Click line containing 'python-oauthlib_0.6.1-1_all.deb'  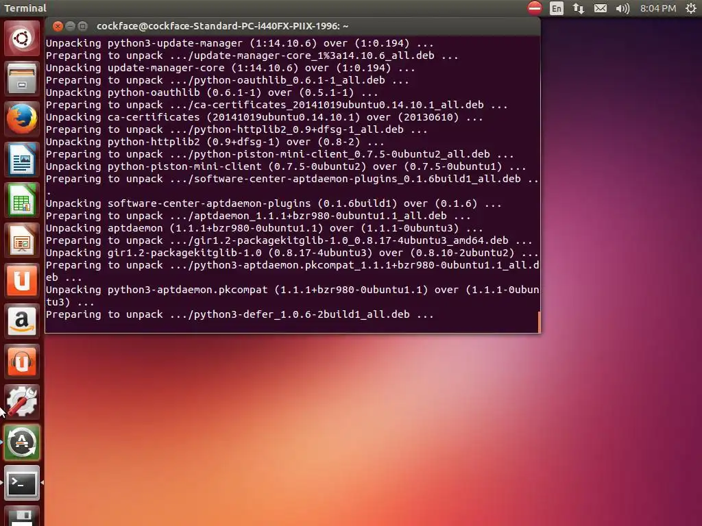227,81
